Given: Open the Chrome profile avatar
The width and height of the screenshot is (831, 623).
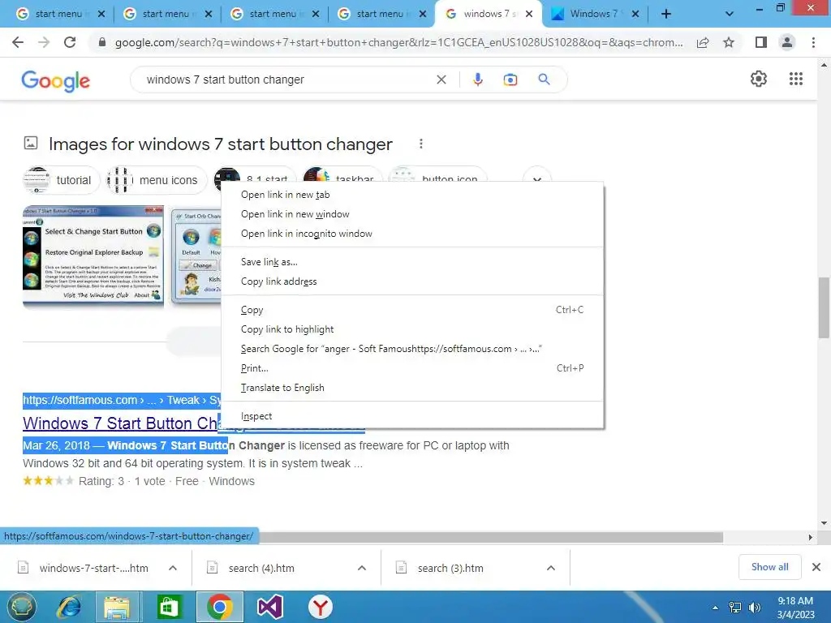Looking at the screenshot, I should pos(787,42).
